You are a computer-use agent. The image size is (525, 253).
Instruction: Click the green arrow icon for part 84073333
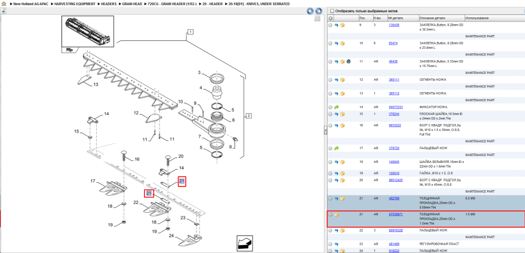point(337,107)
